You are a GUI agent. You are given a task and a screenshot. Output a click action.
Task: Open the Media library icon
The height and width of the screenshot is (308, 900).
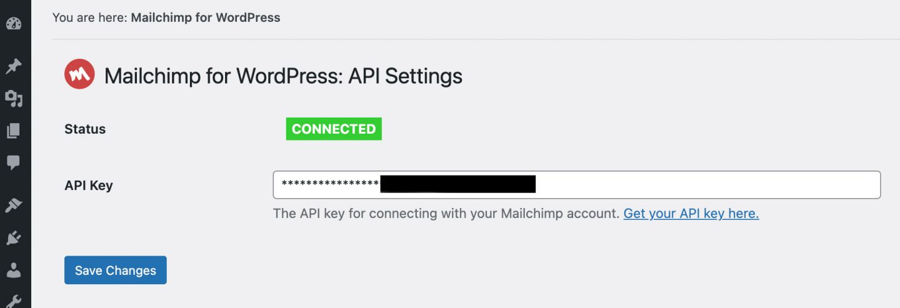(14, 99)
